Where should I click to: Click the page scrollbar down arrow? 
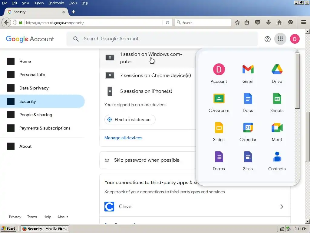[x=308, y=221]
